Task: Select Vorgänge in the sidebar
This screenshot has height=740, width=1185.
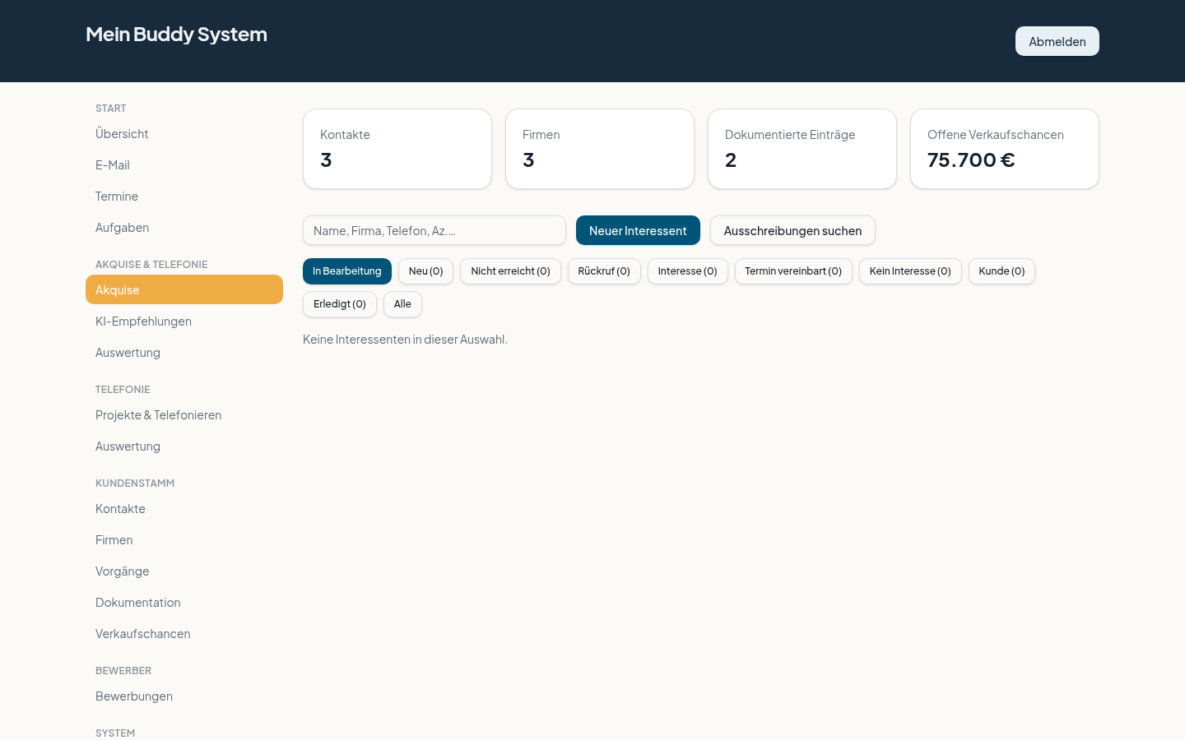Action: (184, 571)
